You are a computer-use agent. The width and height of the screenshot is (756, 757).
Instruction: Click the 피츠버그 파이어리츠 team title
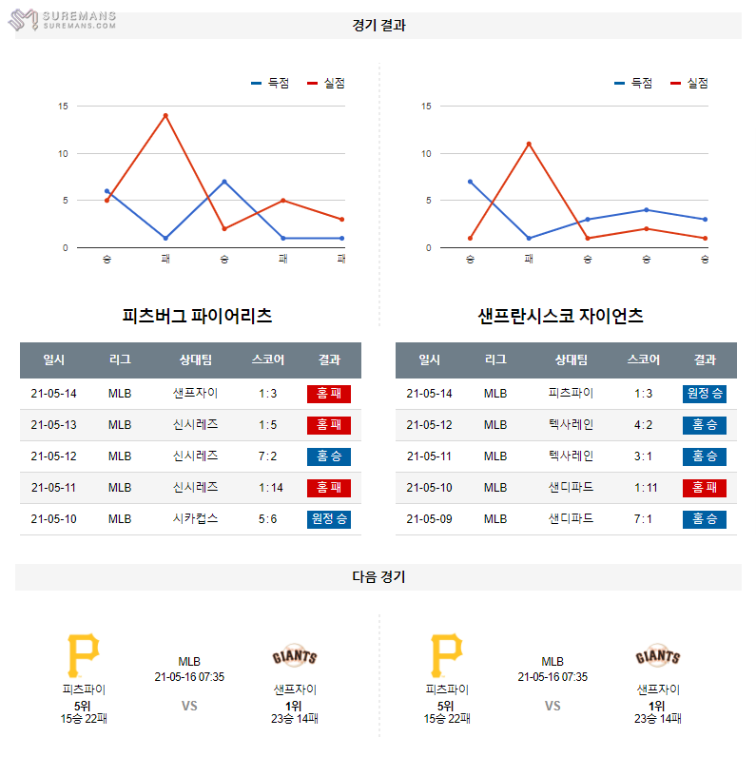[x=198, y=316]
